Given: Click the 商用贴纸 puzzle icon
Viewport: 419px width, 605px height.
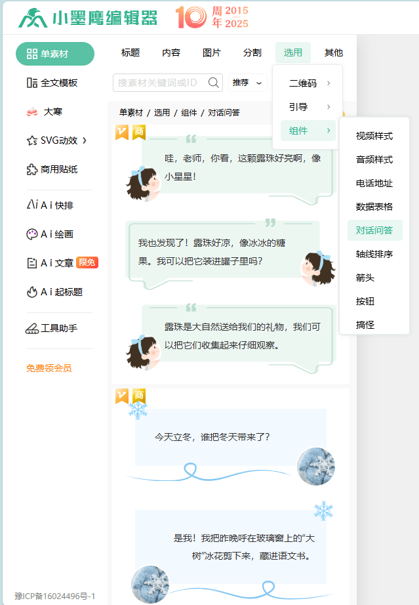Looking at the screenshot, I should click(31, 169).
